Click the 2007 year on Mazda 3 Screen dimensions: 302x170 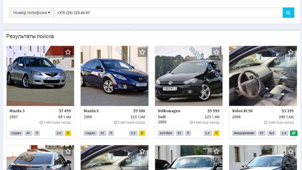point(14,117)
